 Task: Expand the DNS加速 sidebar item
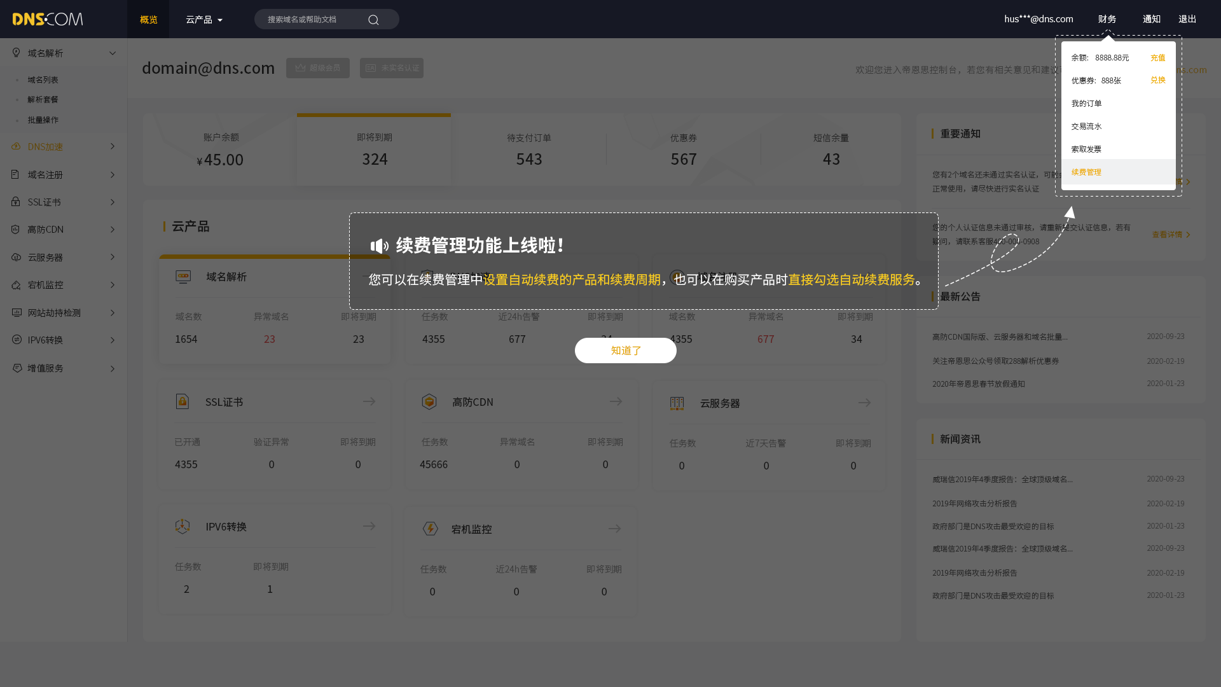(113, 146)
